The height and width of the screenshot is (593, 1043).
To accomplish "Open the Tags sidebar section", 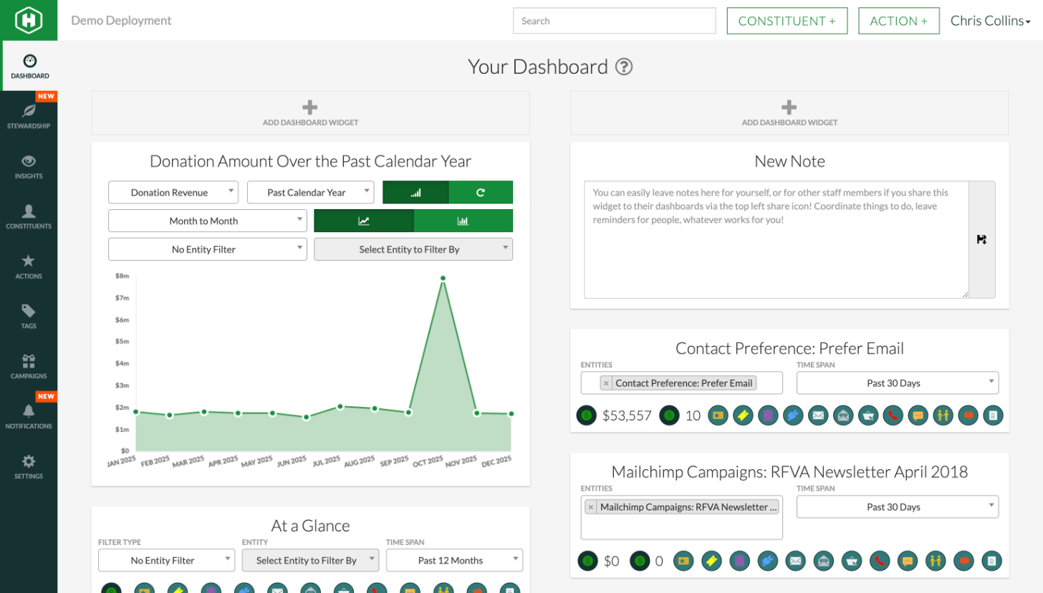I will coord(29,316).
